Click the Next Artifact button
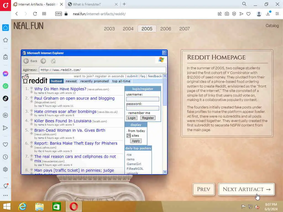Image resolution: width=283 pixels, height=212 pixels. pyautogui.click(x=246, y=189)
